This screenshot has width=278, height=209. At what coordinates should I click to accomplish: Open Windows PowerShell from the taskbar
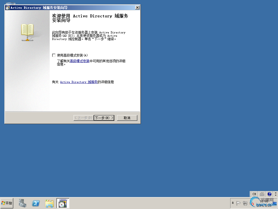tap(36, 203)
